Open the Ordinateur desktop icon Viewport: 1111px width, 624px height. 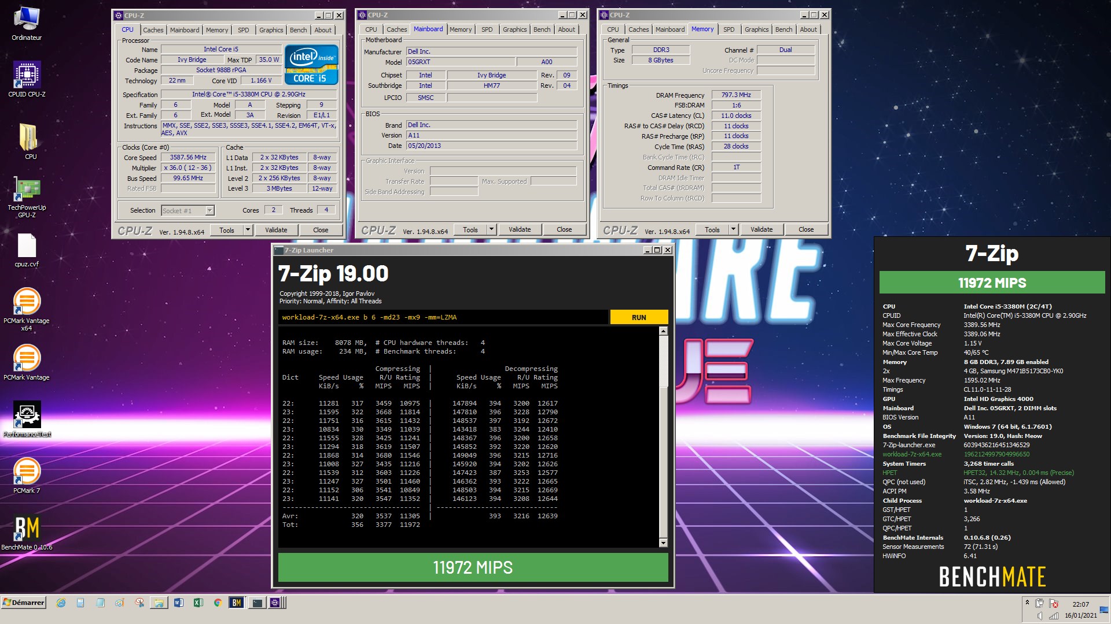click(x=27, y=24)
